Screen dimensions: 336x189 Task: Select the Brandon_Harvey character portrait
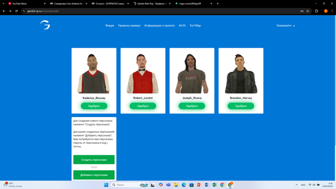(x=241, y=73)
